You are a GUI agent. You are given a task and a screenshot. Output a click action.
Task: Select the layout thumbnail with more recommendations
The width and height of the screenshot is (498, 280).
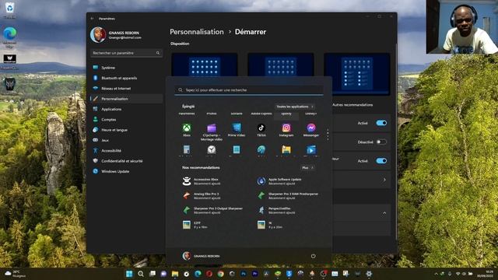click(x=356, y=74)
